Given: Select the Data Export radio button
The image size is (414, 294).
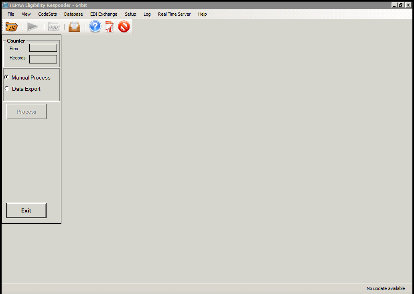Looking at the screenshot, I should point(6,88).
